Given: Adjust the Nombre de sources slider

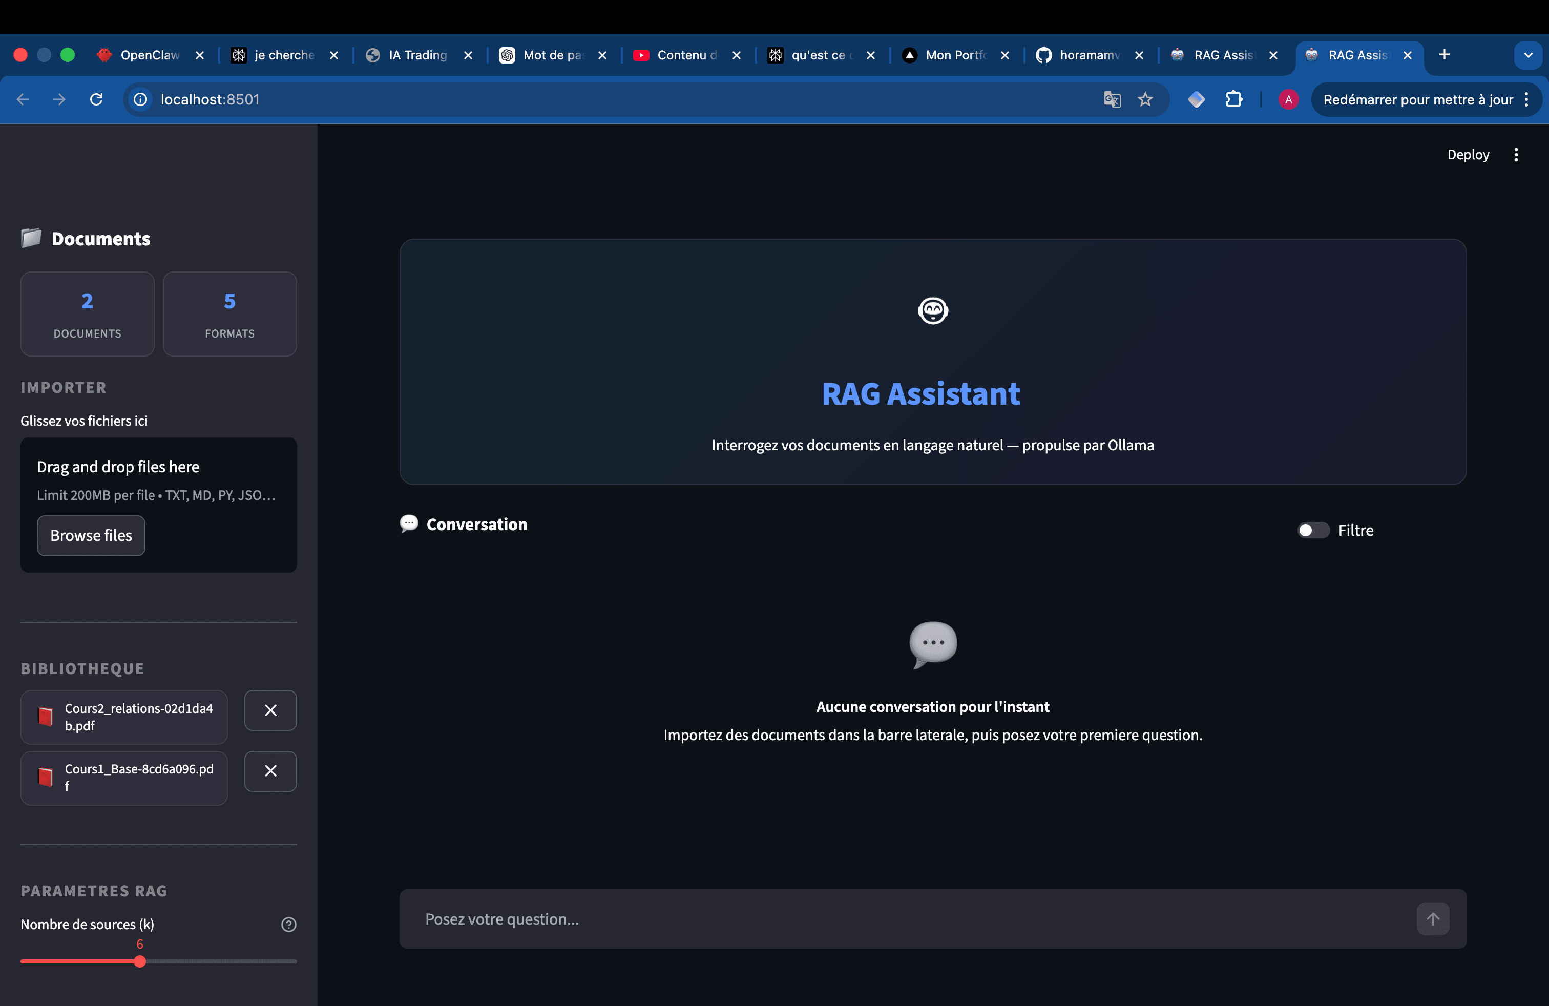Looking at the screenshot, I should (x=139, y=961).
